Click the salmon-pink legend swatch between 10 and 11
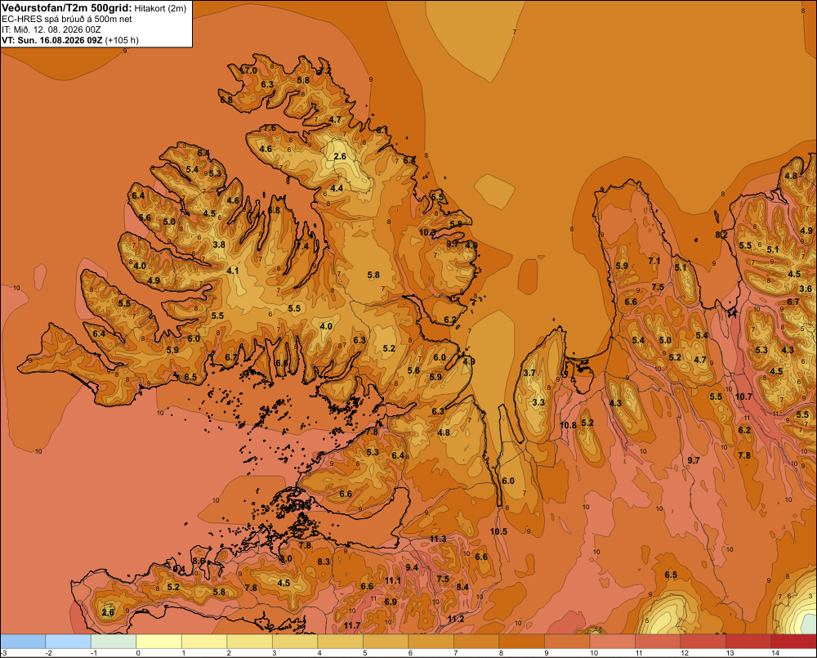817x658 pixels. (612, 642)
